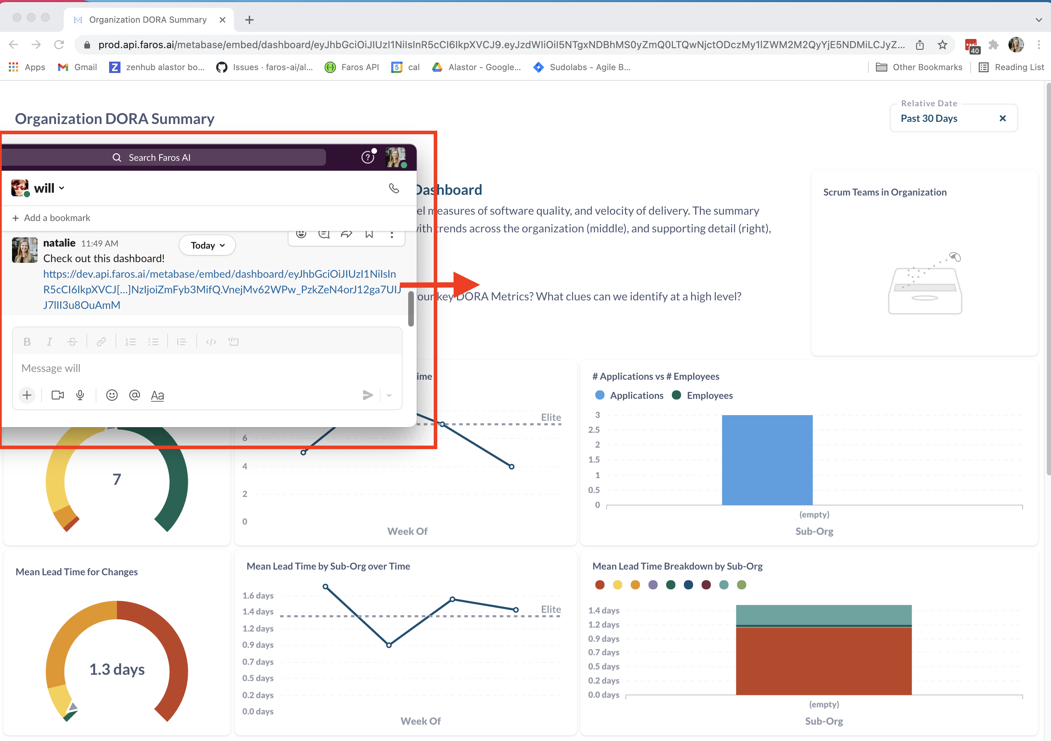Screen dimensions: 1051x741
Task: Click the phone call icon in Slack
Action: point(394,188)
